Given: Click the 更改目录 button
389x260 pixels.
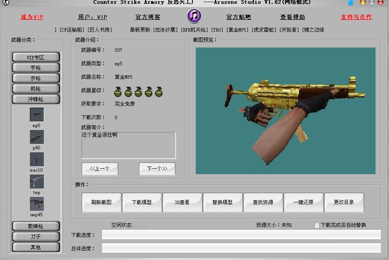Looking at the screenshot, I should point(344,202).
